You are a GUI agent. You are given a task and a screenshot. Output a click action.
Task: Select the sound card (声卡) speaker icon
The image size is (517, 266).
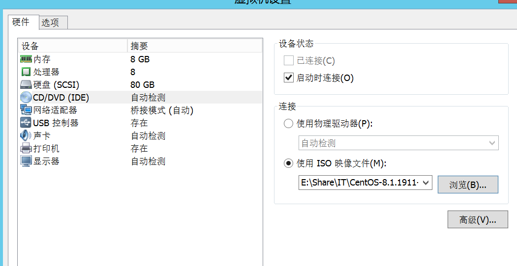click(26, 135)
